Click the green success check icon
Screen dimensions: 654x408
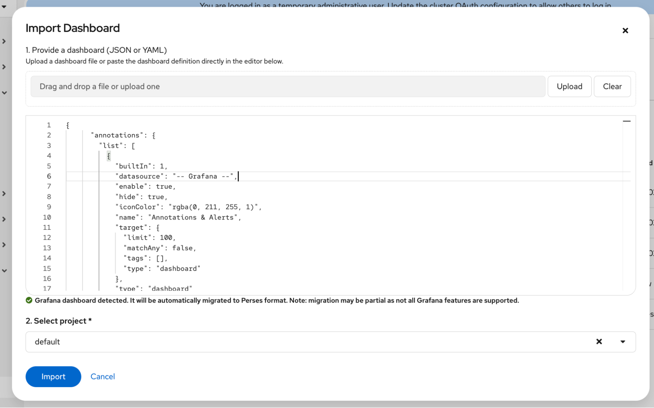[29, 300]
